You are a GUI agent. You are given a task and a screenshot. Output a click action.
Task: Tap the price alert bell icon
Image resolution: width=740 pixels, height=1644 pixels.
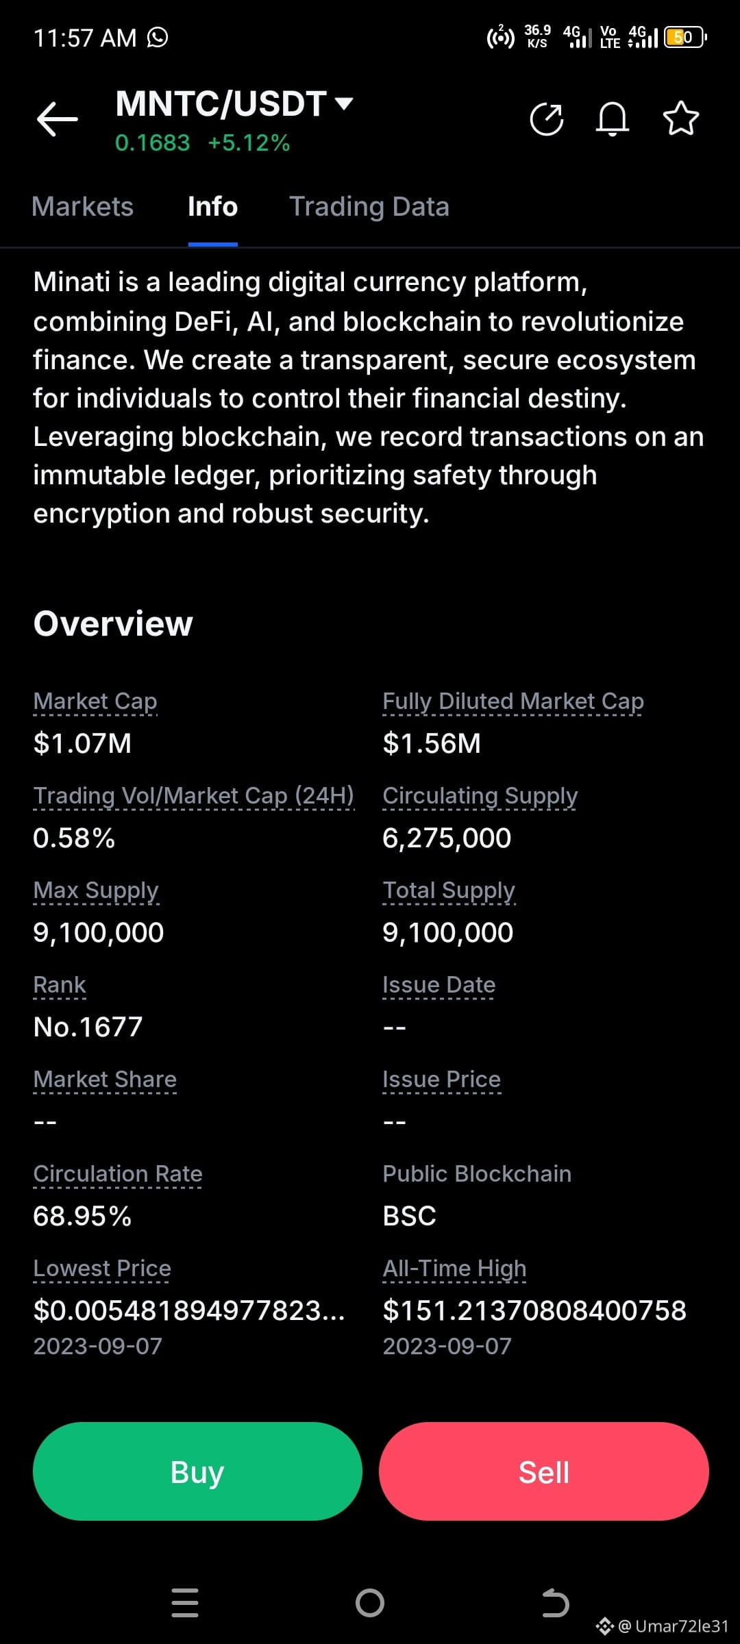(613, 119)
